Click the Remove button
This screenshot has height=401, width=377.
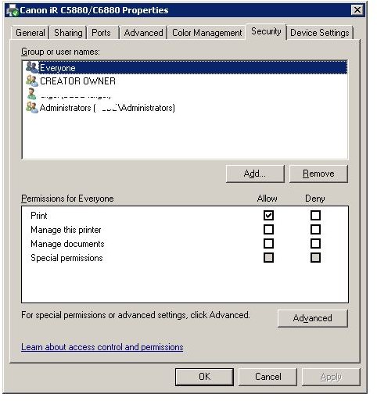click(318, 174)
